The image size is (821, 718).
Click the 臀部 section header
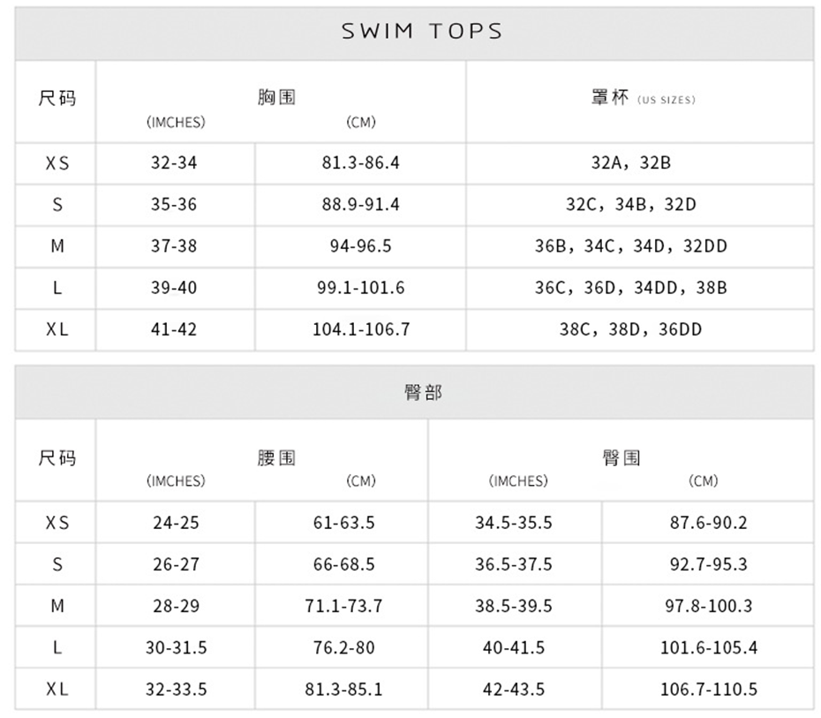pos(423,392)
